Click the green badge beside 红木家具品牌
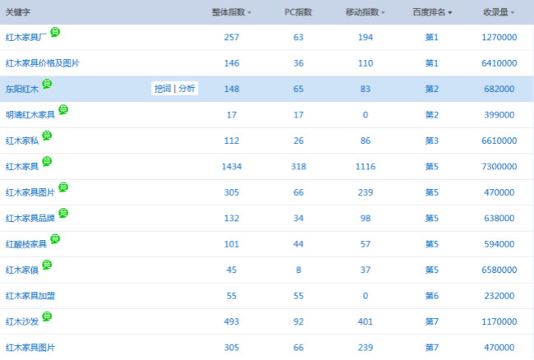The height and width of the screenshot is (360, 534). [x=63, y=213]
